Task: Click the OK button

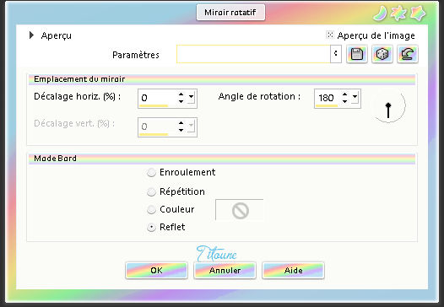Action: (156, 270)
